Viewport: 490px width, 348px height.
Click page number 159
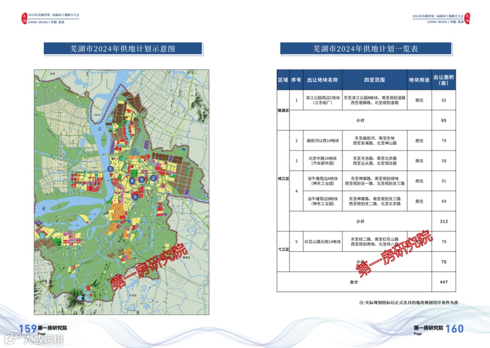pos(28,328)
